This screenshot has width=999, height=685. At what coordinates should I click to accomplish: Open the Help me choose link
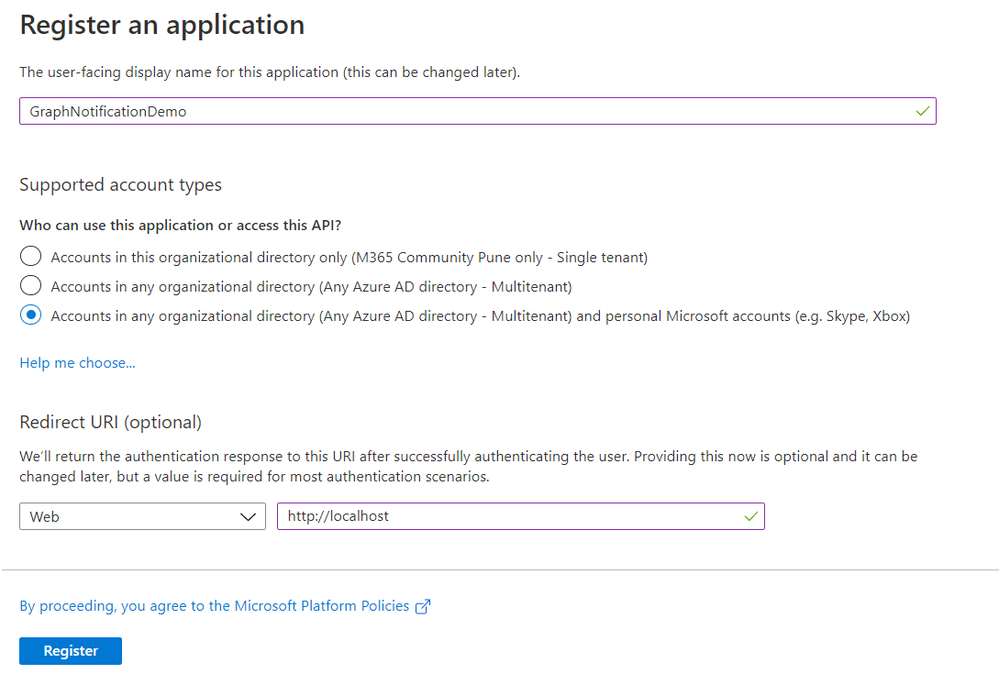tap(77, 363)
